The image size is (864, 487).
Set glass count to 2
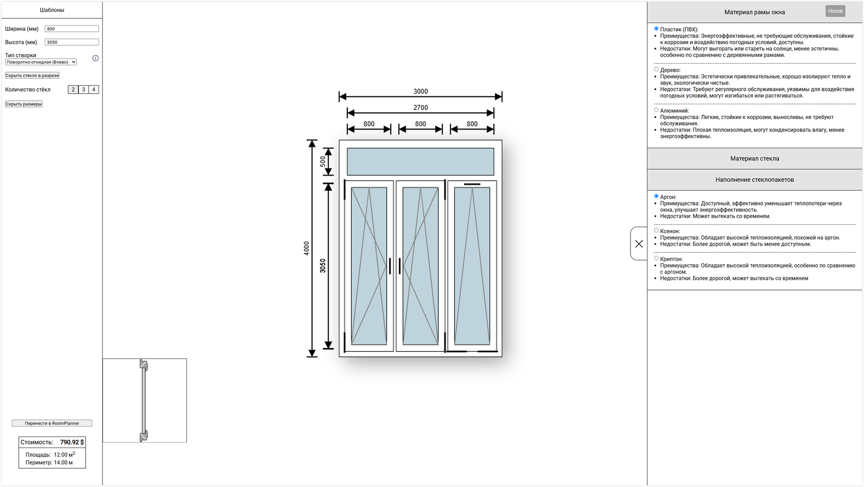tap(73, 90)
